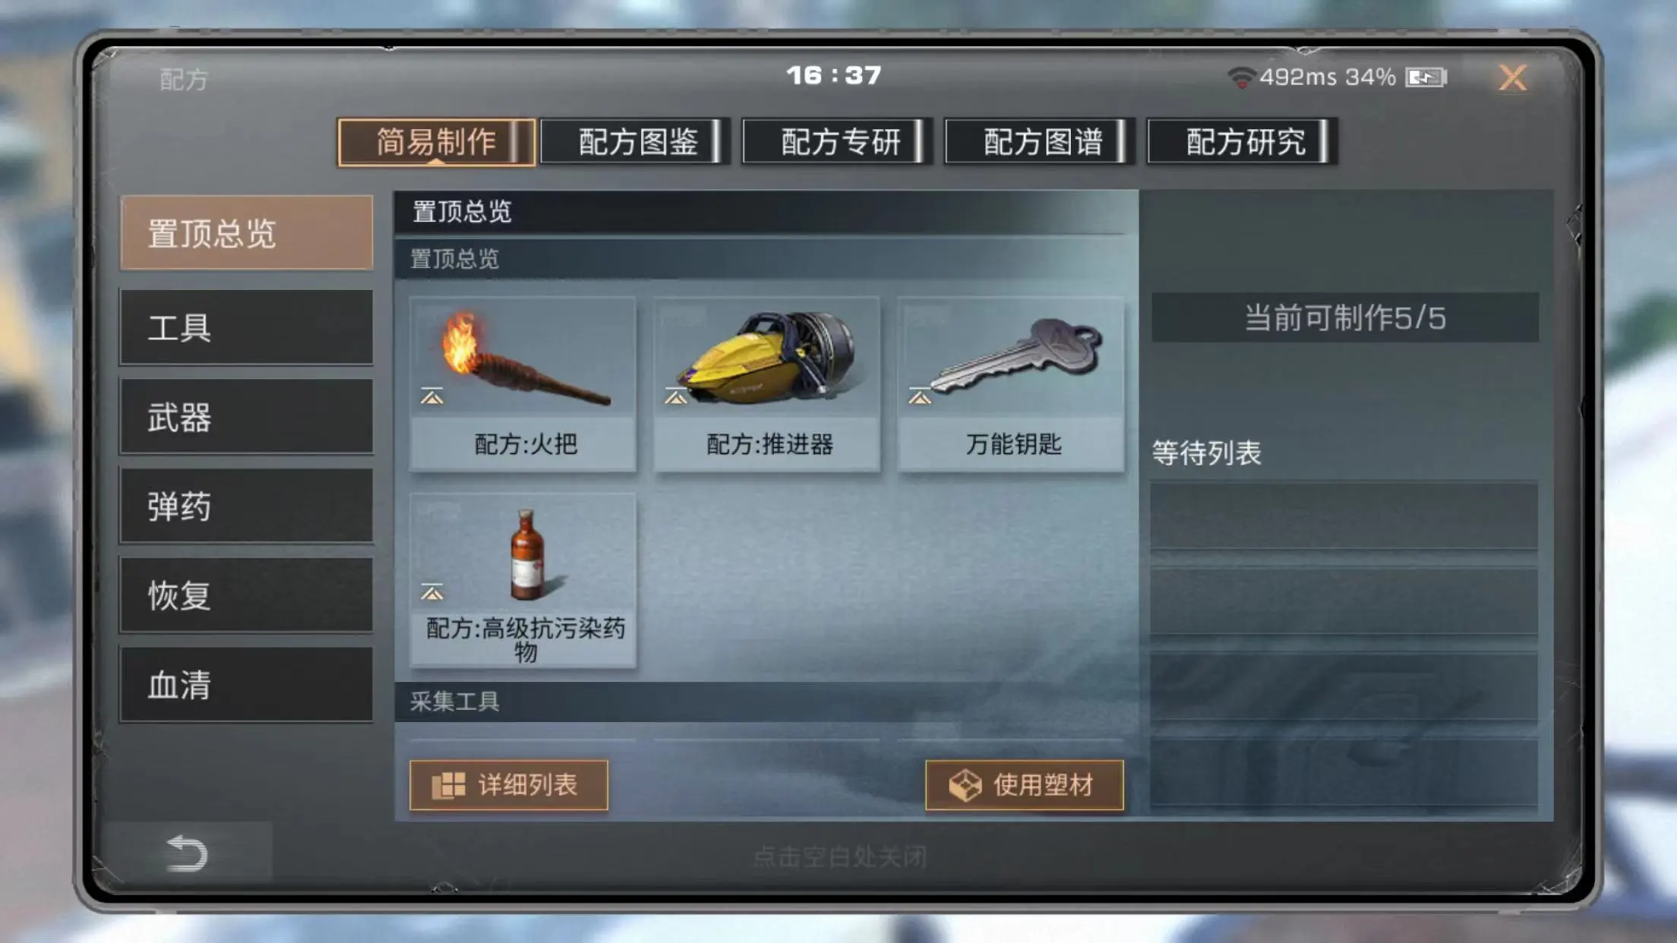1677x943 pixels.
Task: Switch to the 配方图鉴 tab
Action: click(x=634, y=142)
